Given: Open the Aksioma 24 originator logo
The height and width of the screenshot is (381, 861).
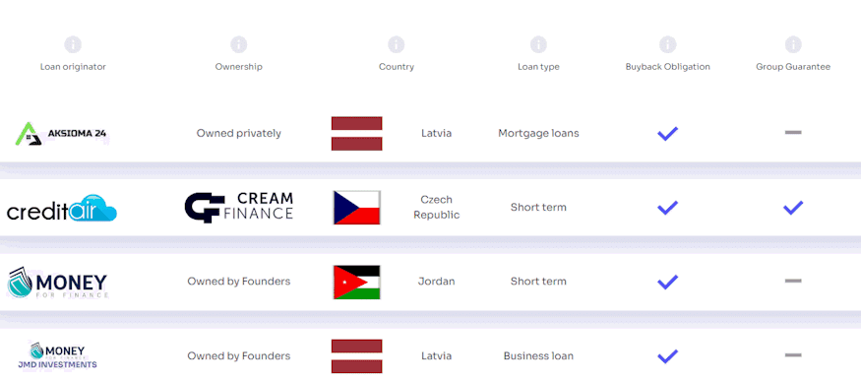Looking at the screenshot, I should pos(61,134).
